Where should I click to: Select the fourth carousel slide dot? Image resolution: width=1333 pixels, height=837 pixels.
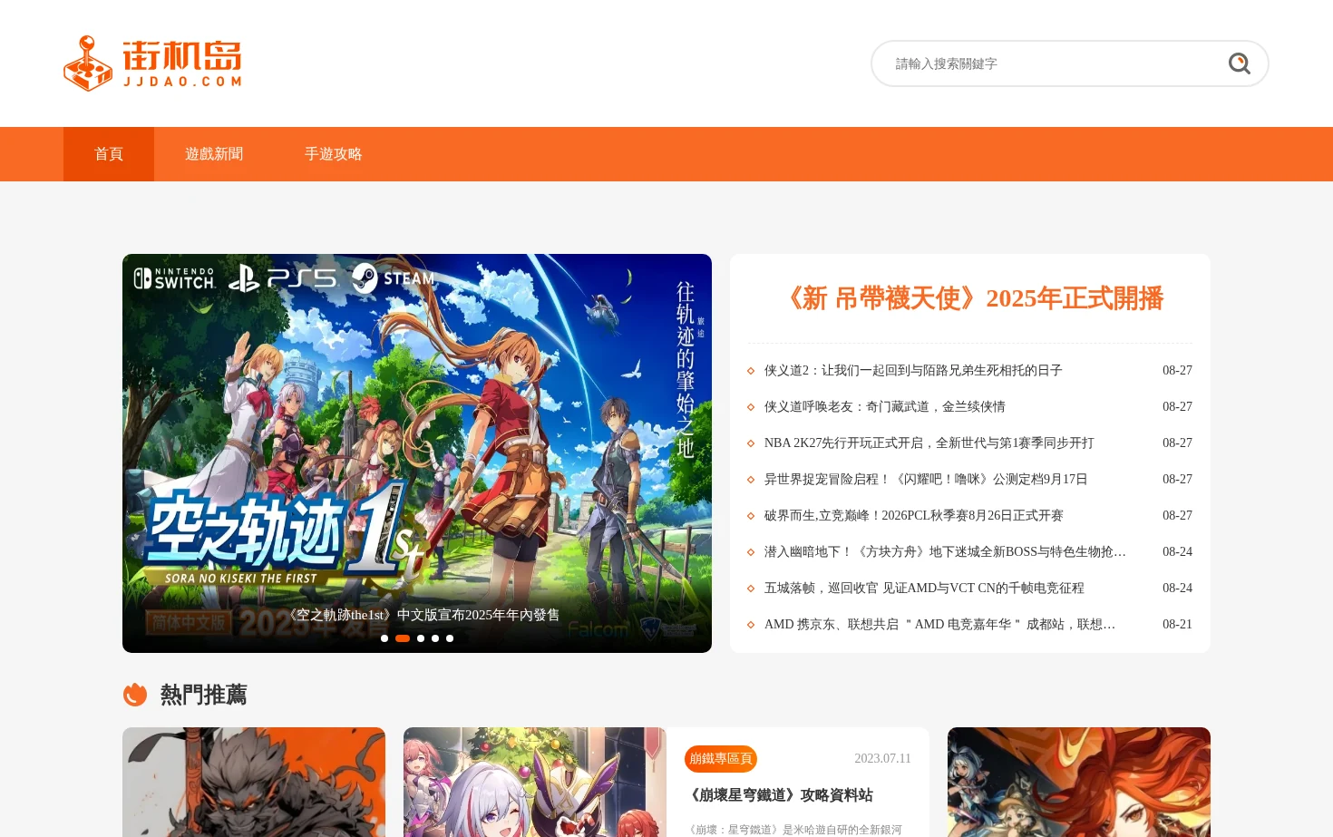point(435,638)
